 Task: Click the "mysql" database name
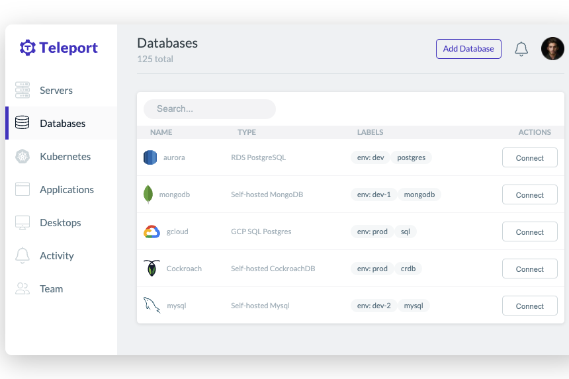tap(177, 306)
